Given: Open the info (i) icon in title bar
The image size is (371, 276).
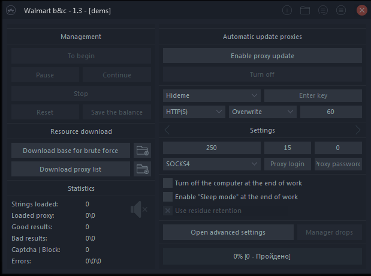Looking at the screenshot, I should 287,10.
